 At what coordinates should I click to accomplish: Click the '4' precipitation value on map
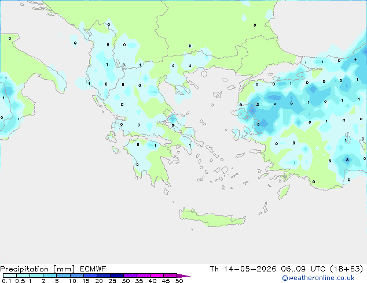coord(355,59)
